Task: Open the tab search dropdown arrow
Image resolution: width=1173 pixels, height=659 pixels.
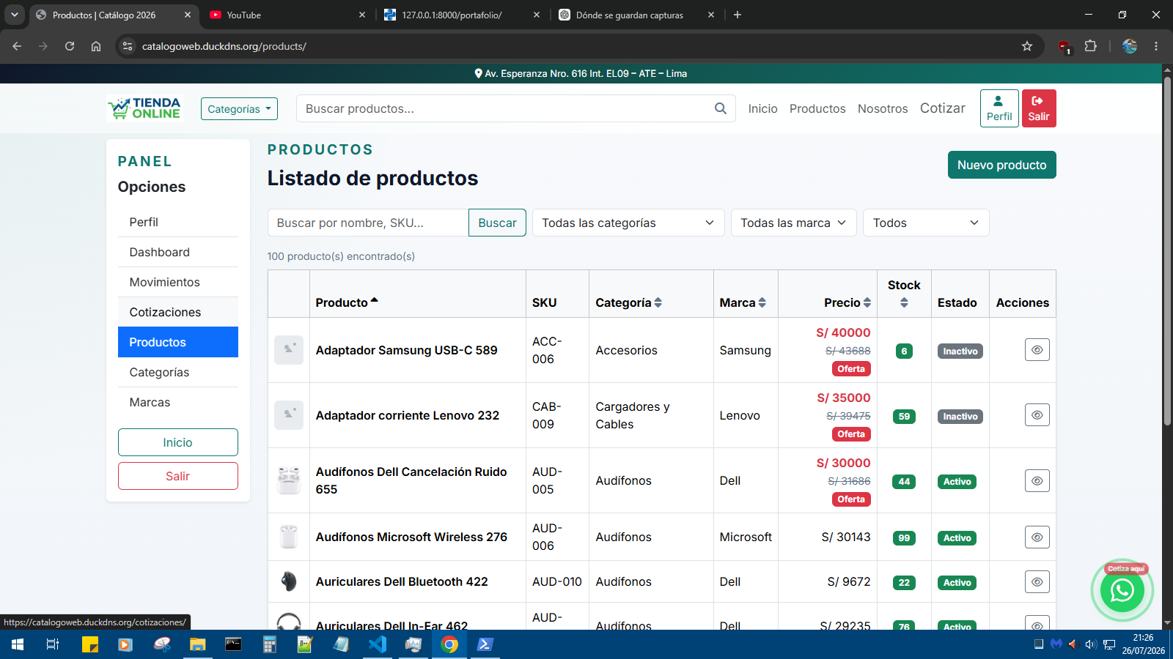Action: (x=15, y=15)
